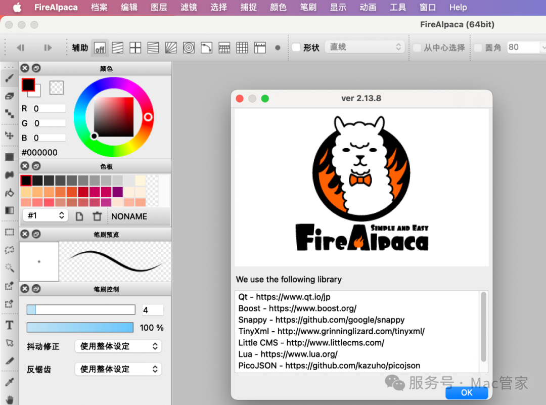Select the Move tool
546x405 pixels.
[x=10, y=136]
